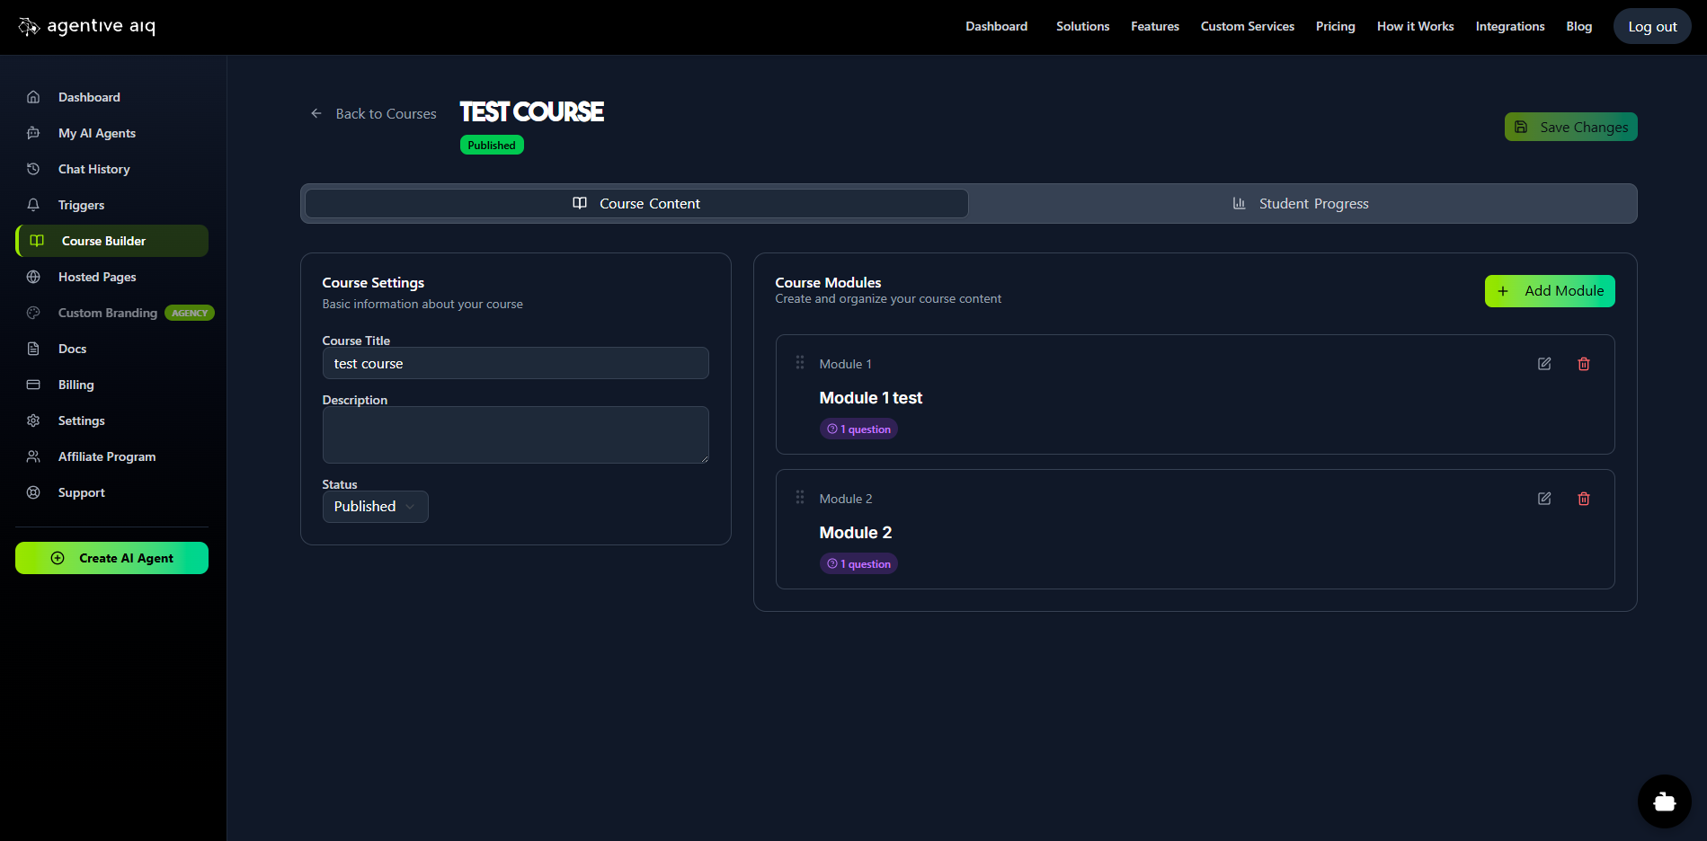Click the 1 question badge under Module 2
The width and height of the screenshot is (1707, 841).
tap(858, 562)
